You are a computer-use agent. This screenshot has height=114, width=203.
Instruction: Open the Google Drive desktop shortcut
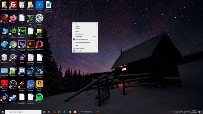point(31,6)
